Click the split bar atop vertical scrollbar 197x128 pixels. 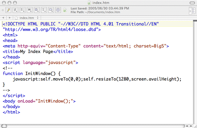[195, 21]
